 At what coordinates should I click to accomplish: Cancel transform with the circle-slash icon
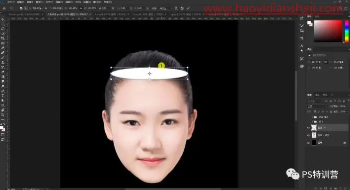182,8
